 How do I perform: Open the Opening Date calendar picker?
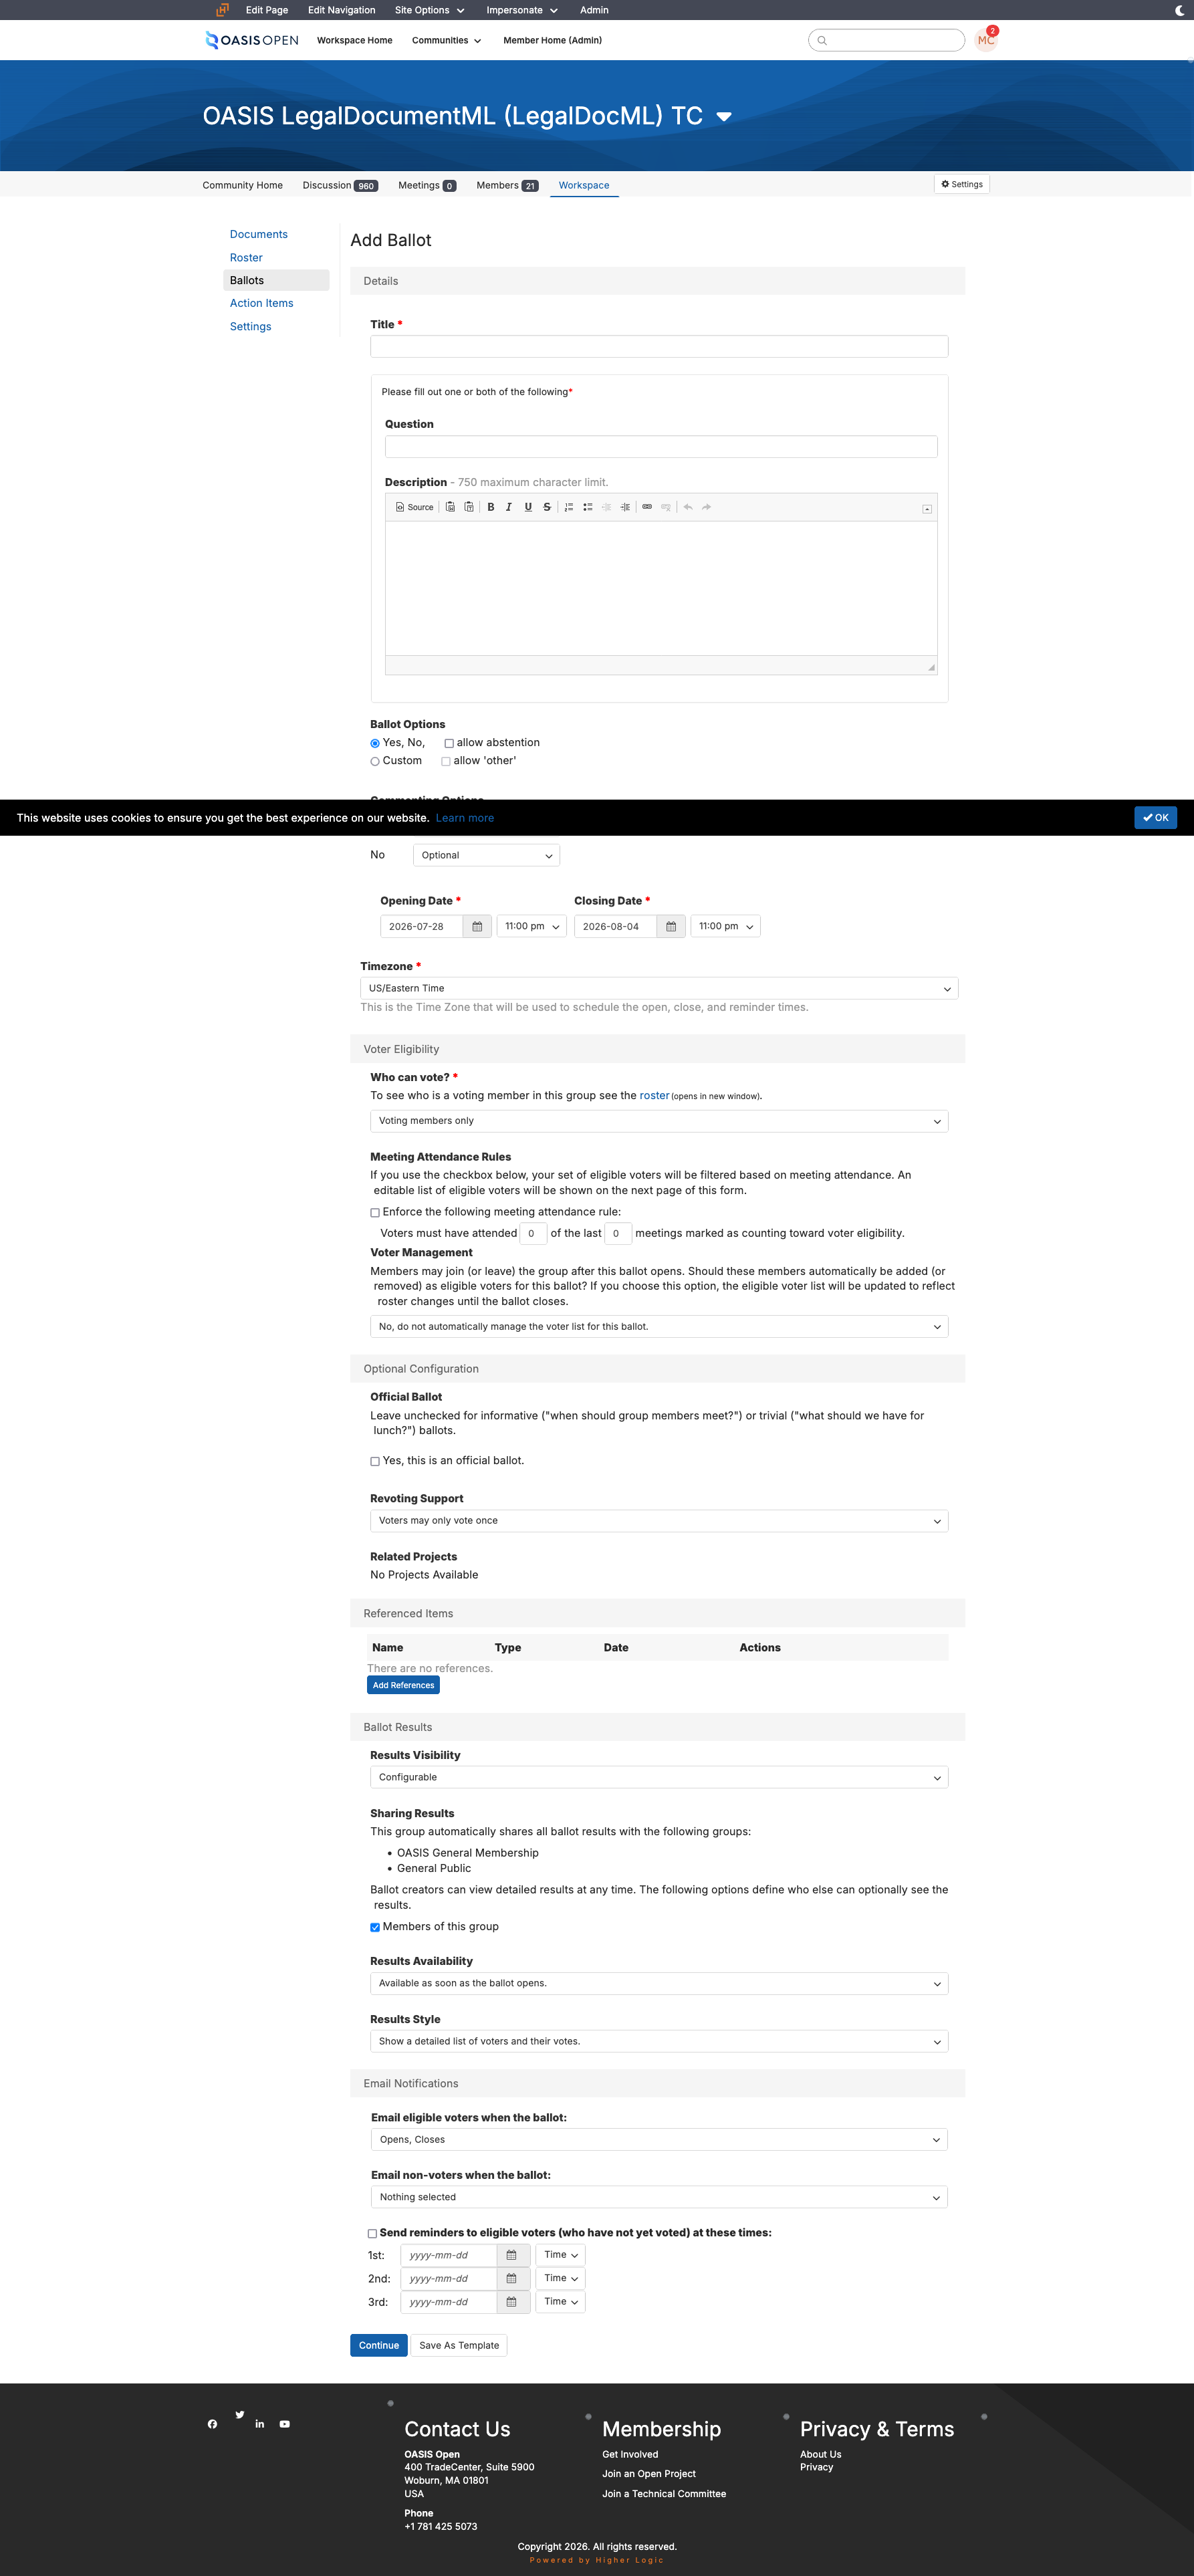477,927
